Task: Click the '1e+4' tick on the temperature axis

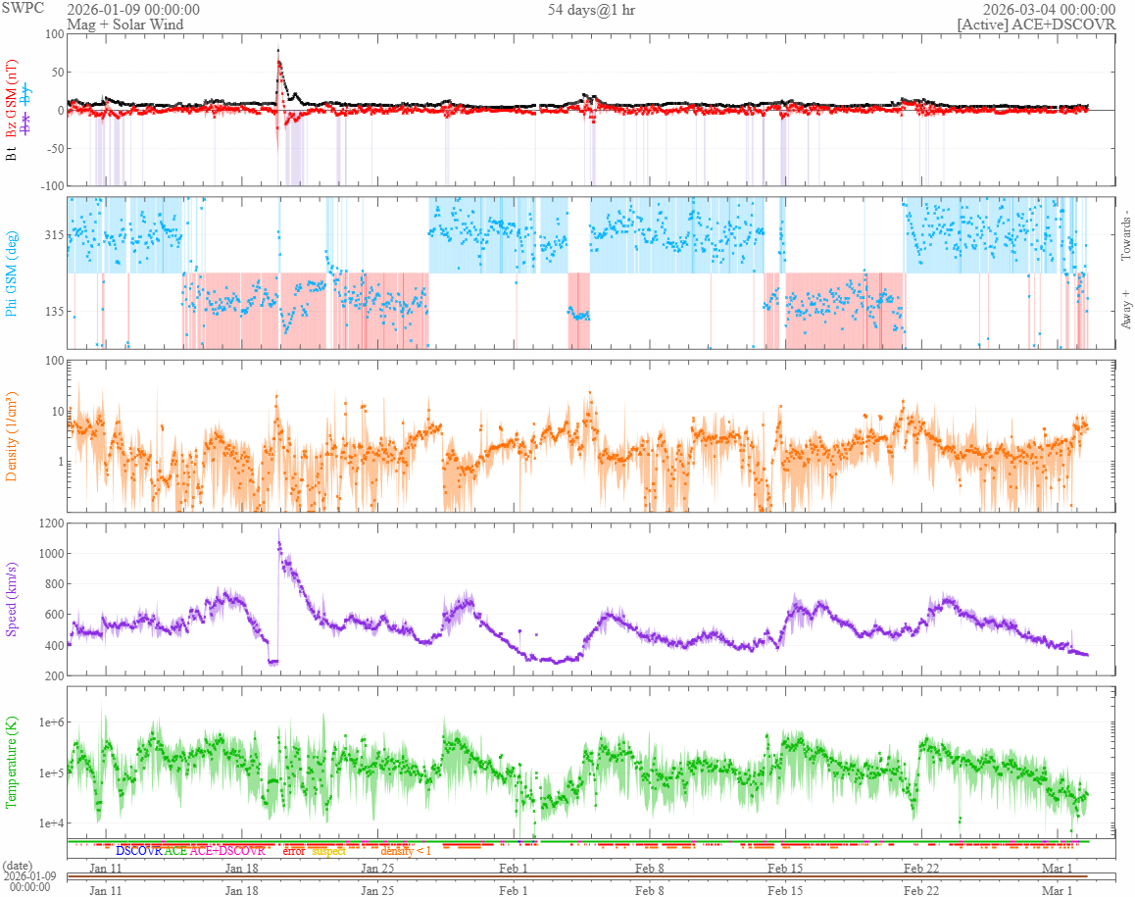Action: click(x=51, y=823)
